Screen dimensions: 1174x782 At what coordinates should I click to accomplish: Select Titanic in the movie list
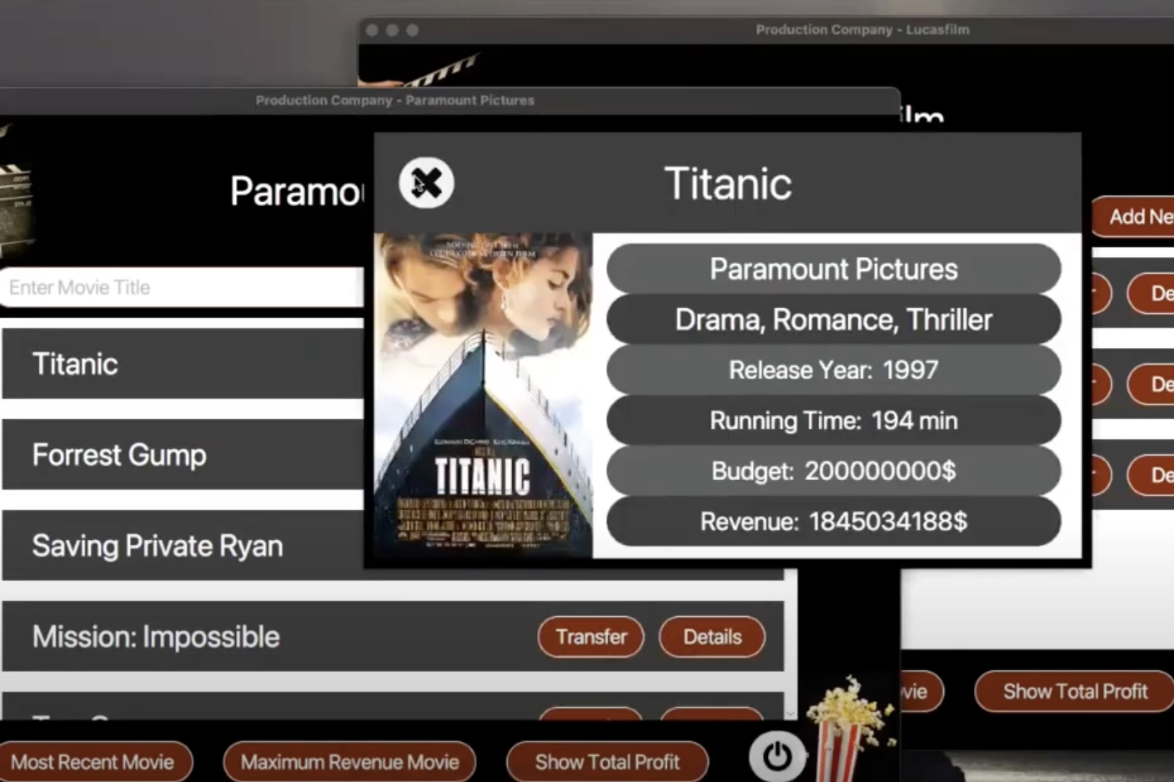76,364
